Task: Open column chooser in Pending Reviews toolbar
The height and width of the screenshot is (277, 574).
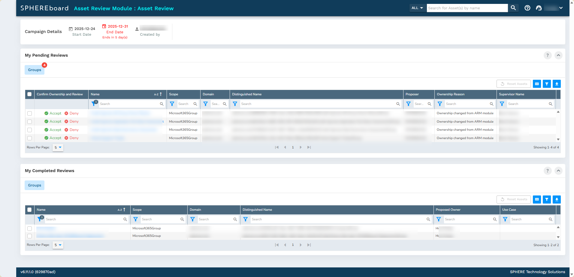Action: 537,84
